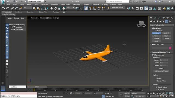Toggle the Spinner Snap icon
The height and width of the screenshot is (98, 175).
click(103, 8)
